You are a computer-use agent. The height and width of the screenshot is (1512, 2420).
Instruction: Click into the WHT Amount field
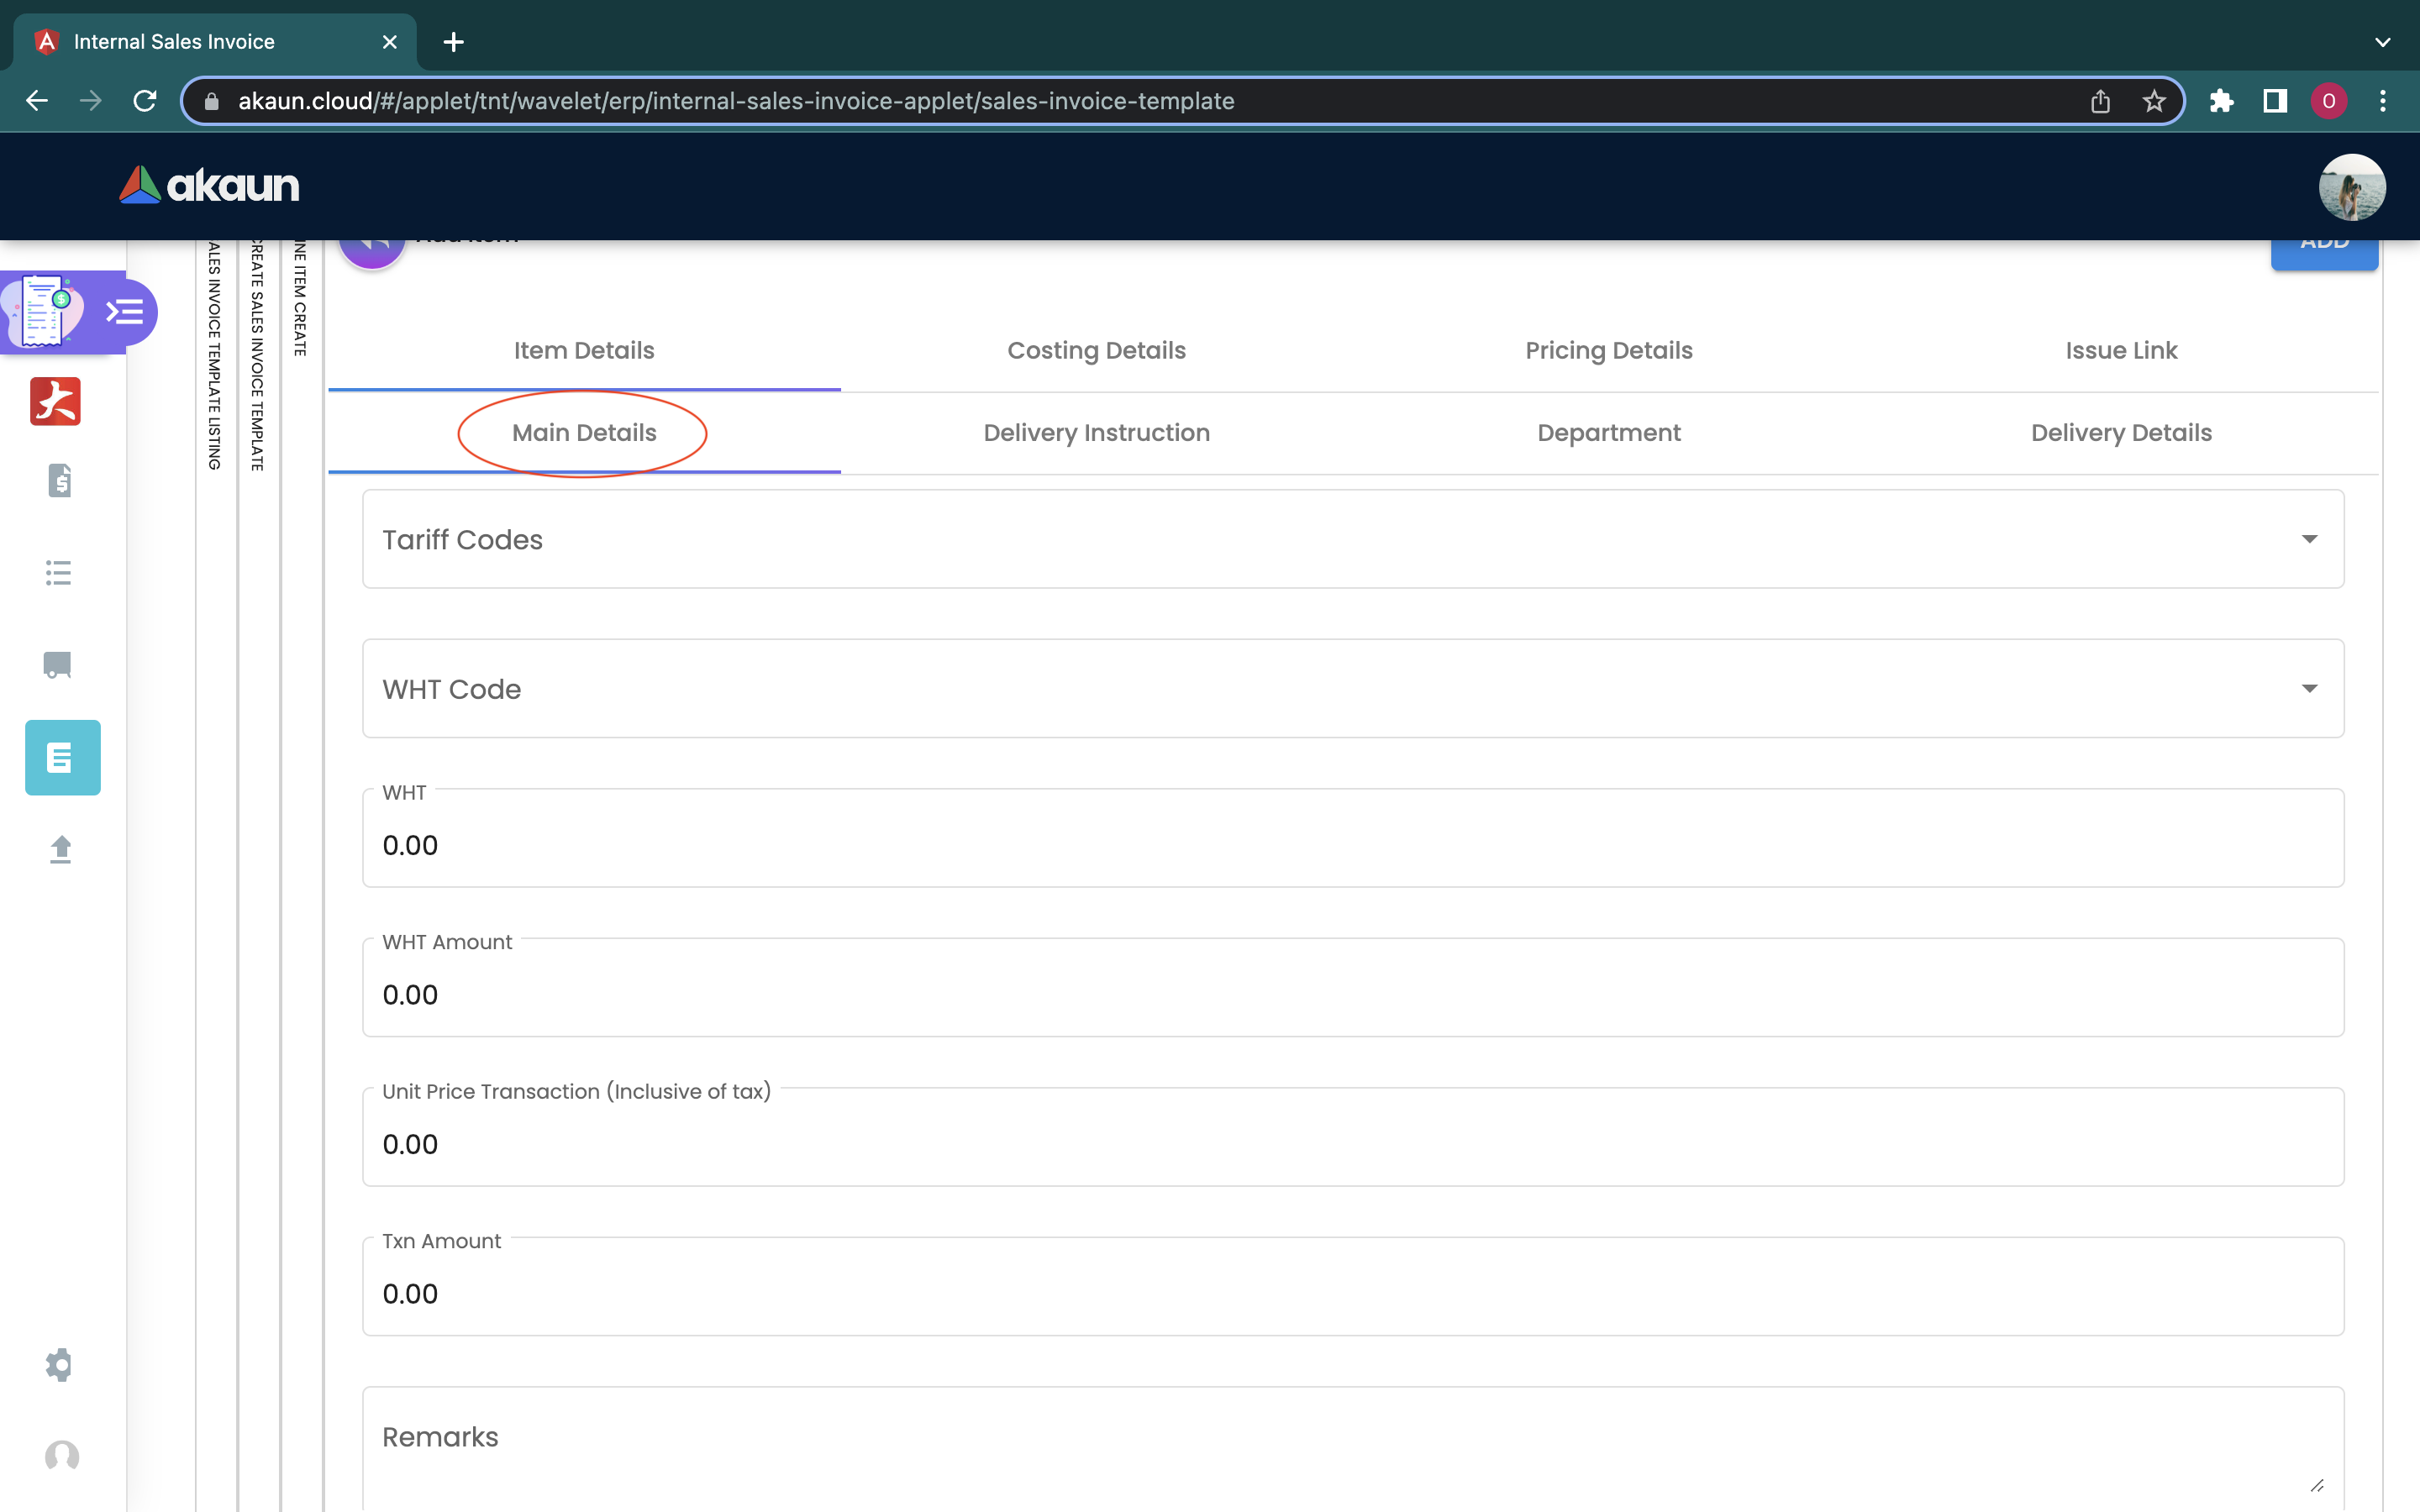(x=1352, y=994)
